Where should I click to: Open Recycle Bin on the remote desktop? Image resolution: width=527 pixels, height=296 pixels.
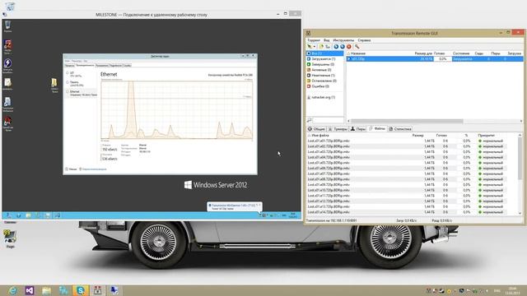7,26
